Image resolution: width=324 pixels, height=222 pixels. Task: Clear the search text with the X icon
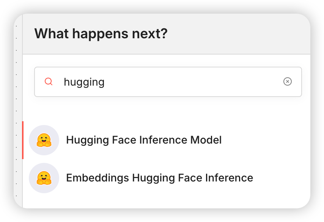pos(288,81)
